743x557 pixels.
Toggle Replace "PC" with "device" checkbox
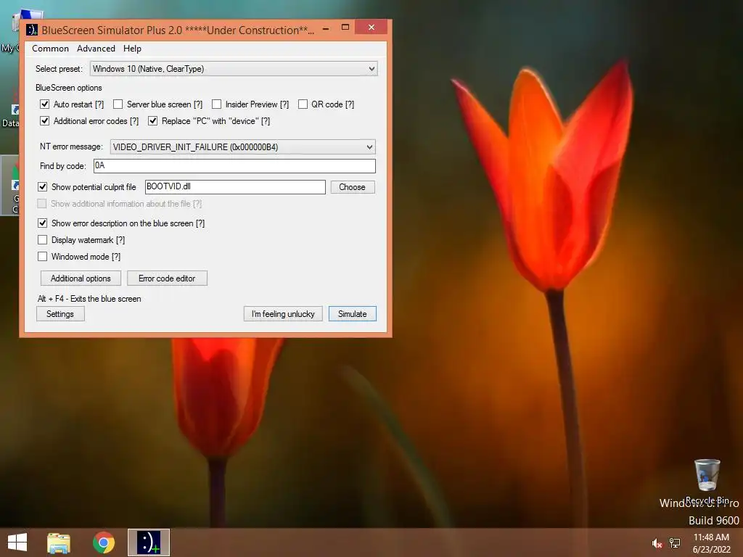pyautogui.click(x=152, y=121)
